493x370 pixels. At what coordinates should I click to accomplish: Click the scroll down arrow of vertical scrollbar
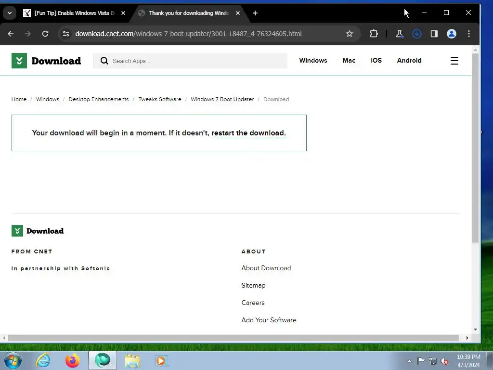pos(475,330)
